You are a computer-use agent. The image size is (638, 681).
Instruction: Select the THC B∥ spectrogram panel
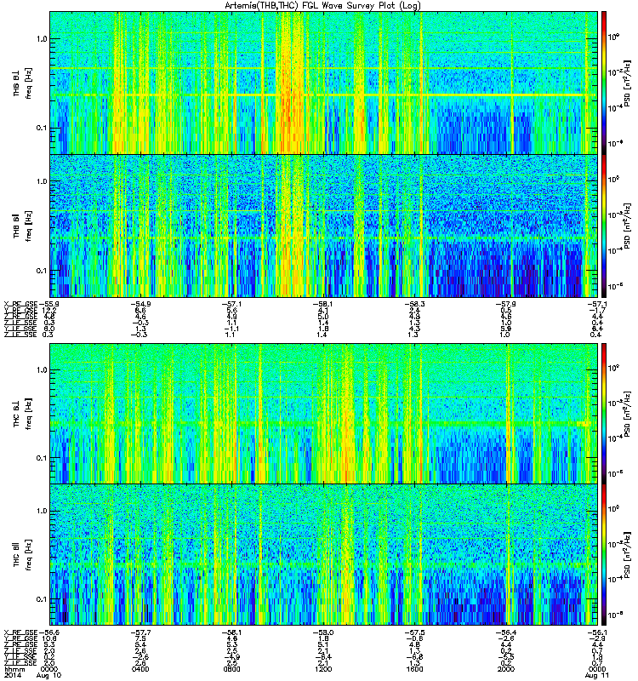pos(324,555)
